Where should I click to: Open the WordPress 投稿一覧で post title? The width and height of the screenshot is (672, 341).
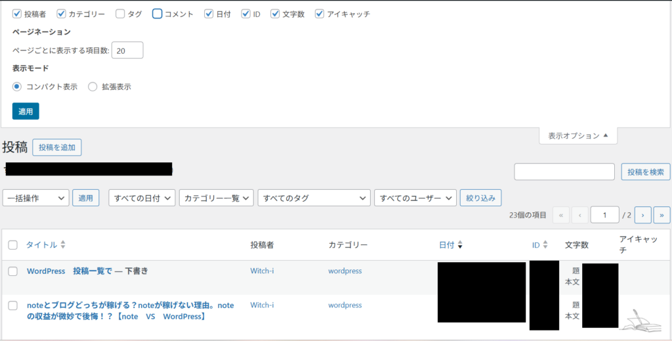pos(70,271)
